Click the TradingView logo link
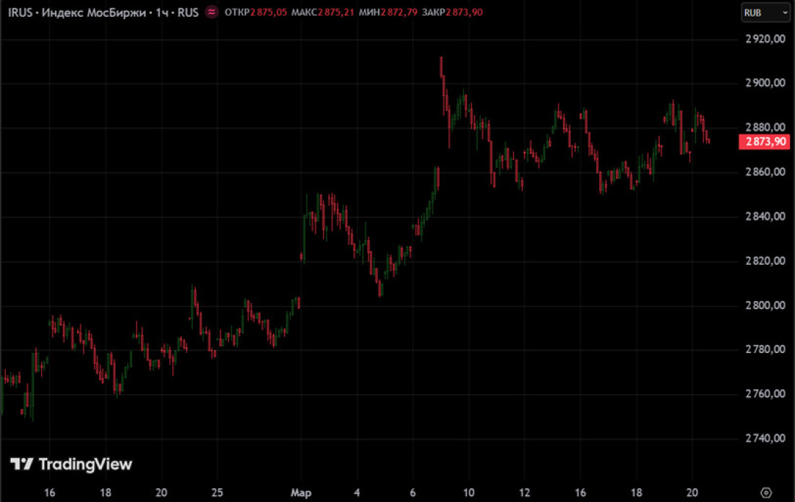This screenshot has width=795, height=502. [x=71, y=464]
